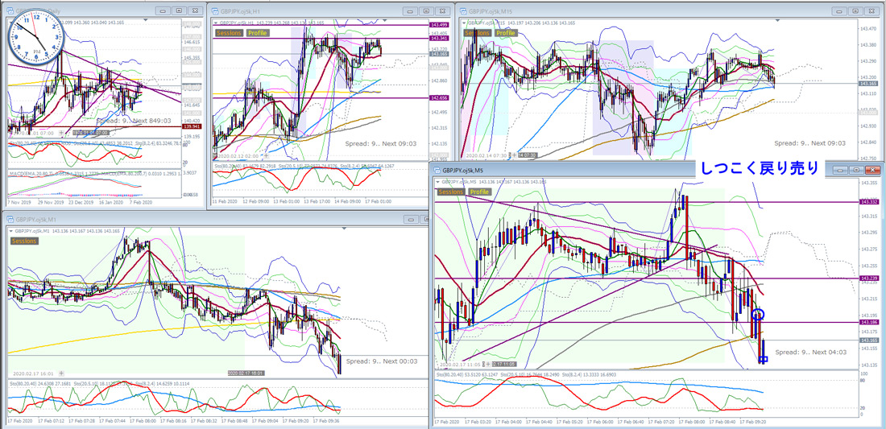Click the 143.186 price label in the M5 chart
Screen dimensions: 886x429
pos(868,322)
